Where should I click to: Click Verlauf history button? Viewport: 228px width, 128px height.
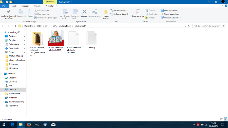150,18
